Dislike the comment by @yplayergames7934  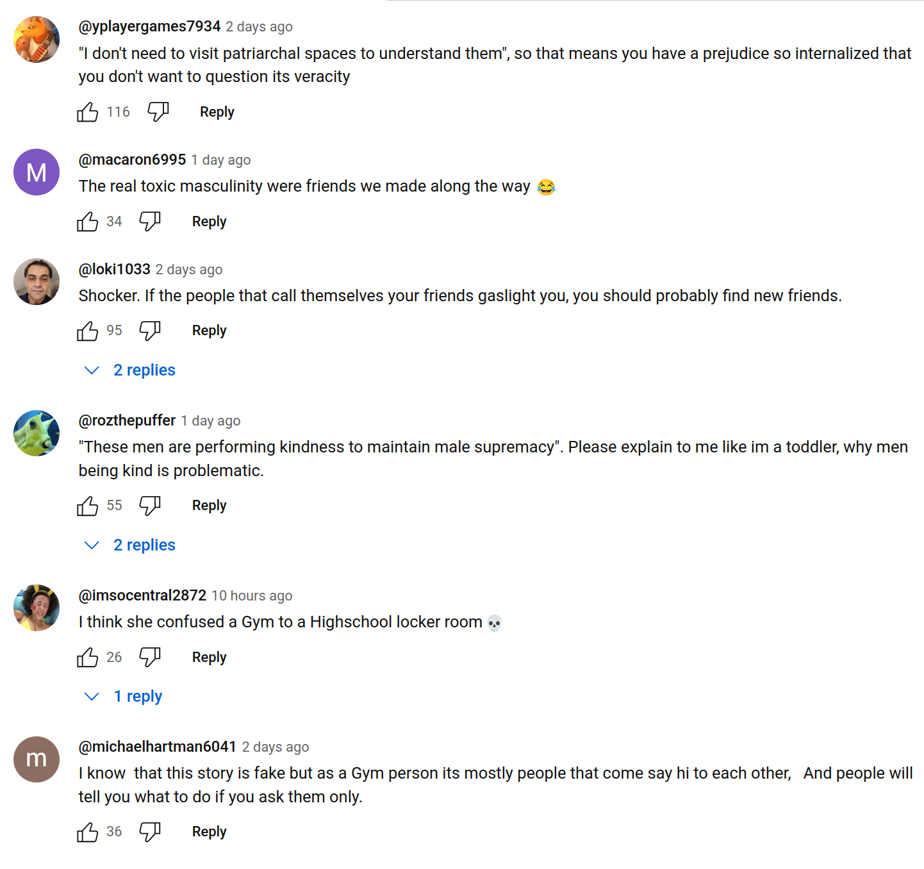pos(158,112)
